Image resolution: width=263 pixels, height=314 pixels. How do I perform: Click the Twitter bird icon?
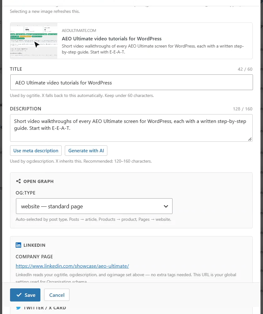[18, 308]
